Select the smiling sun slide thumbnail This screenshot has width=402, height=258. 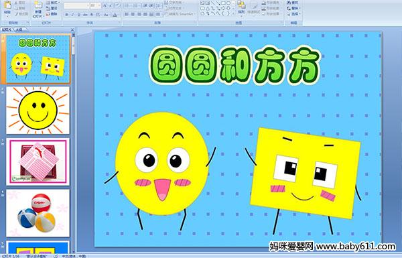38,111
